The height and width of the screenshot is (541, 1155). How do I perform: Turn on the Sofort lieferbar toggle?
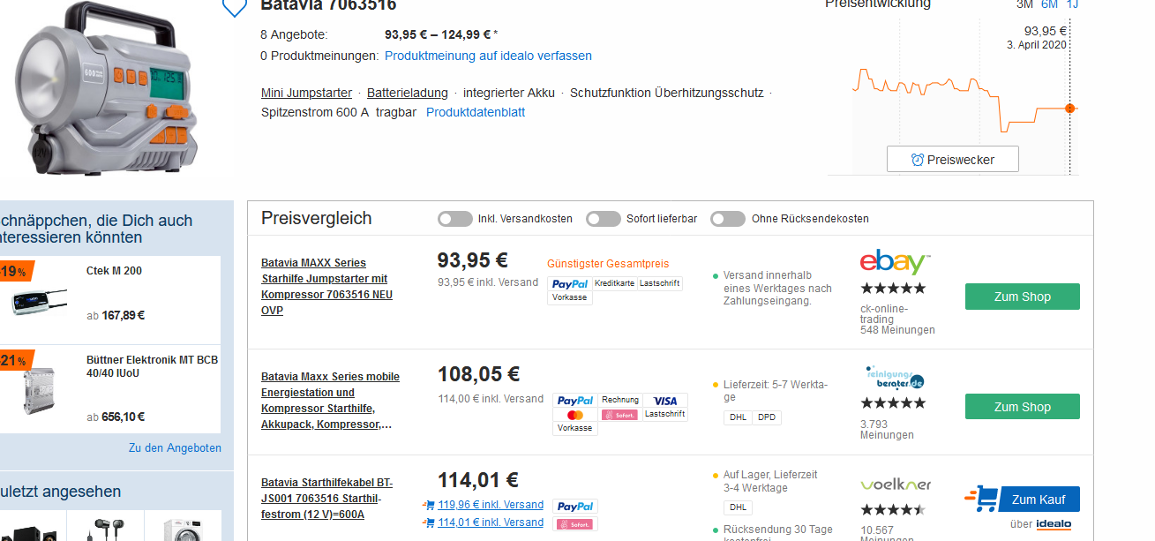604,219
